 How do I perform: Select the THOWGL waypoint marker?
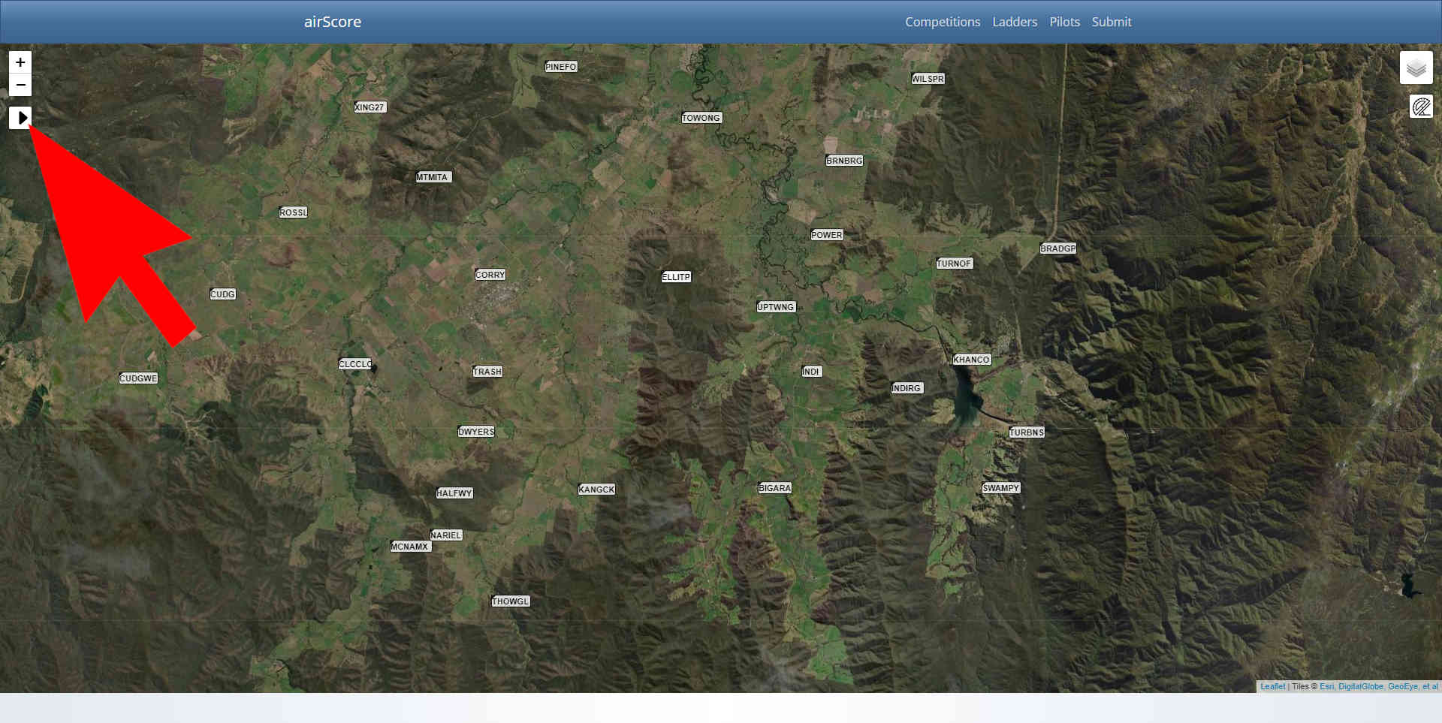[x=509, y=601]
